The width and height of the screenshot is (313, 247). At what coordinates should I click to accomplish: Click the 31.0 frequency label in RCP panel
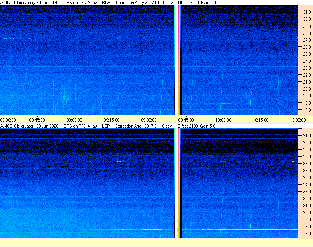click(307, 12)
